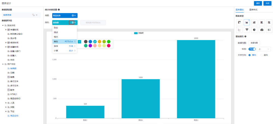The height and width of the screenshot is (124, 273).
Task: Select the 竖向 text direction radio button
Action: (261, 55)
